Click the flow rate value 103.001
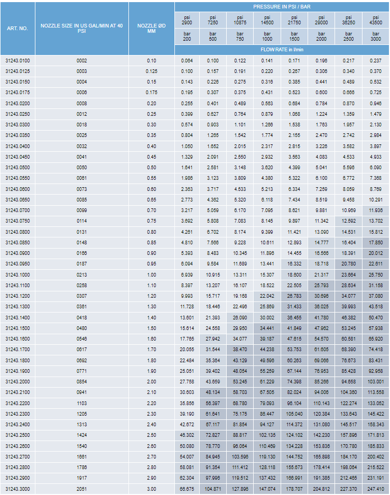Viewport: 390px width, 495px height. click(x=376, y=382)
